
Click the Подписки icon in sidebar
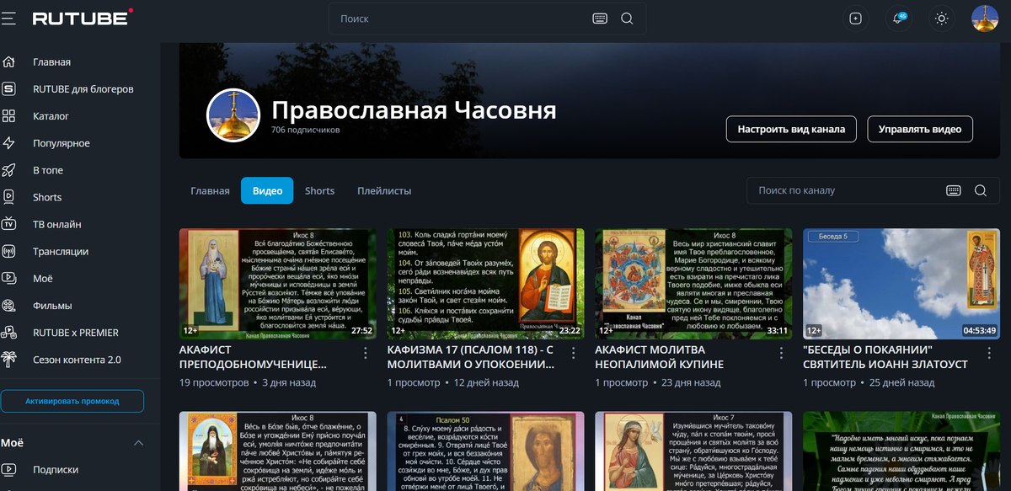coord(8,470)
